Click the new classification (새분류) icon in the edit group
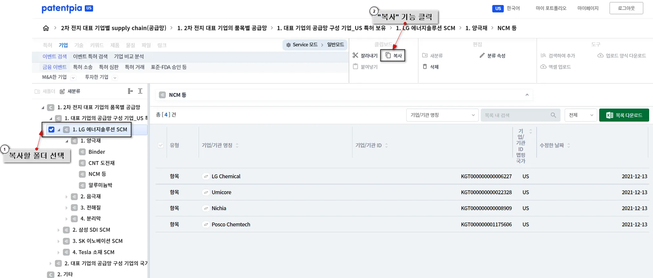Screen dimensions: 653x278 point(425,55)
